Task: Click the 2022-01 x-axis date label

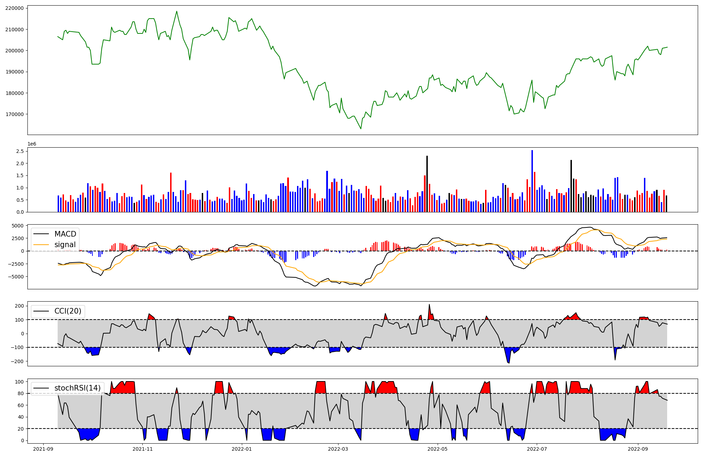Action: tap(242, 449)
